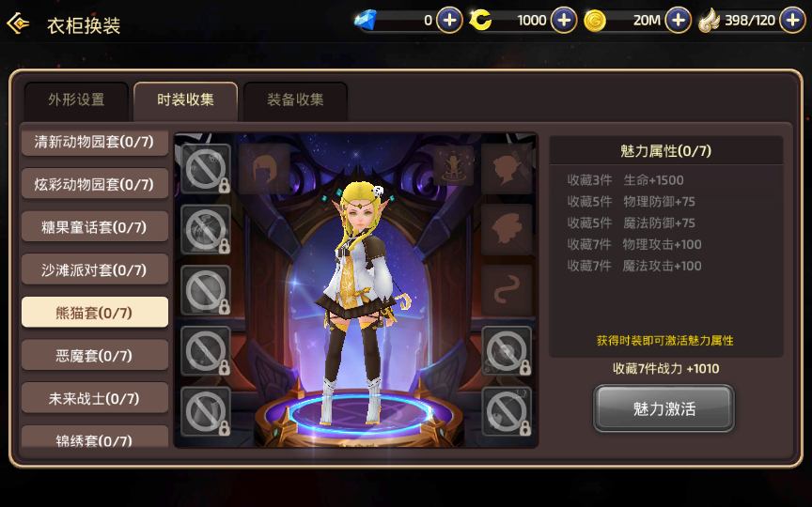This screenshot has width=812, height=507.
Task: Add gold coins with the plus button
Action: 678,20
